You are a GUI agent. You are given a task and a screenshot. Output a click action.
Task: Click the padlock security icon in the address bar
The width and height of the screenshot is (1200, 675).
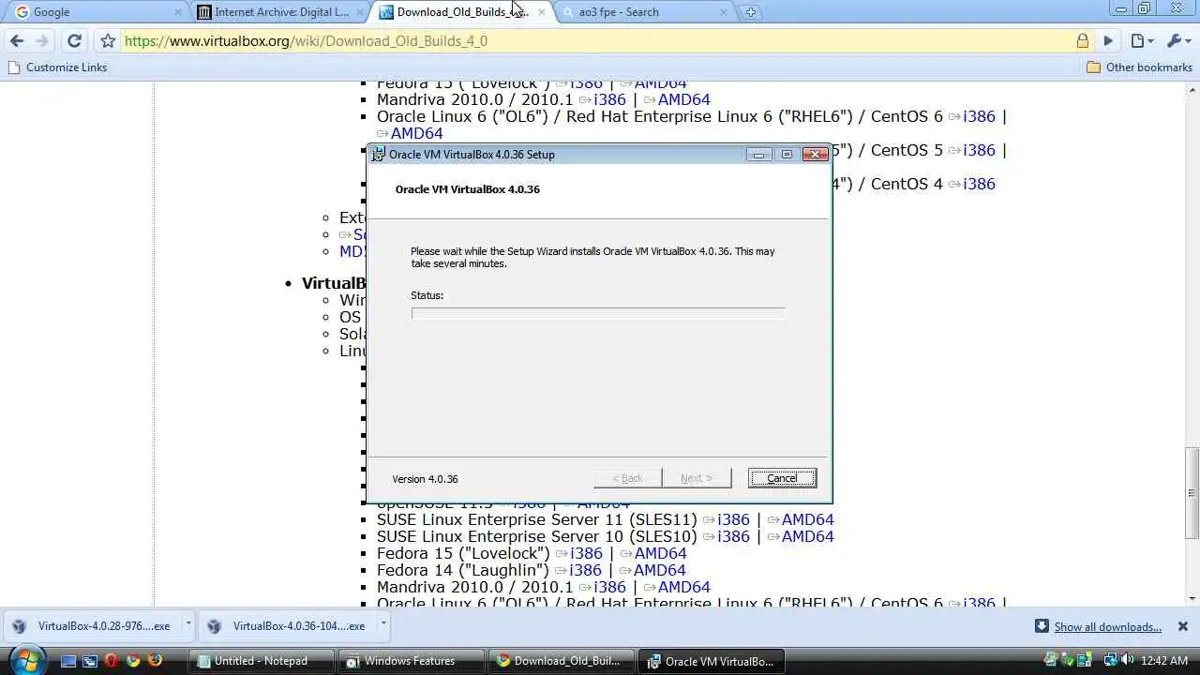(x=1083, y=40)
